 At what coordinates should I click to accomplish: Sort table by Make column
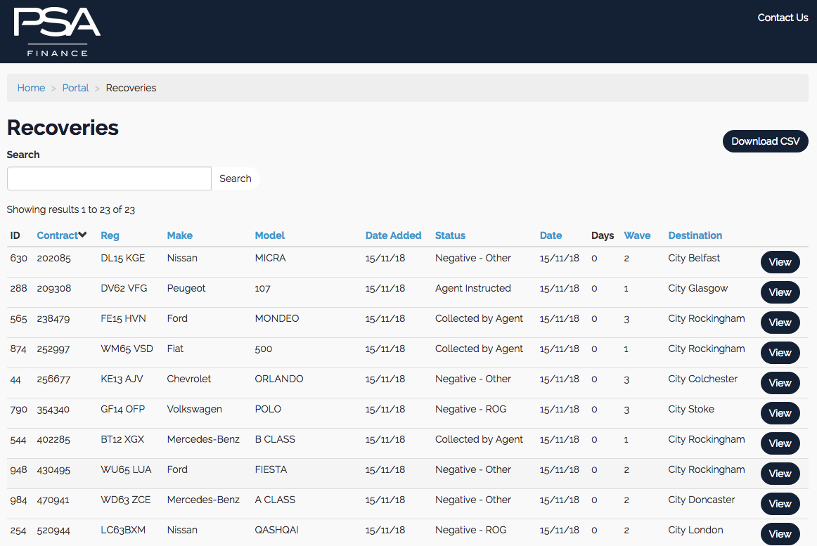click(x=180, y=235)
